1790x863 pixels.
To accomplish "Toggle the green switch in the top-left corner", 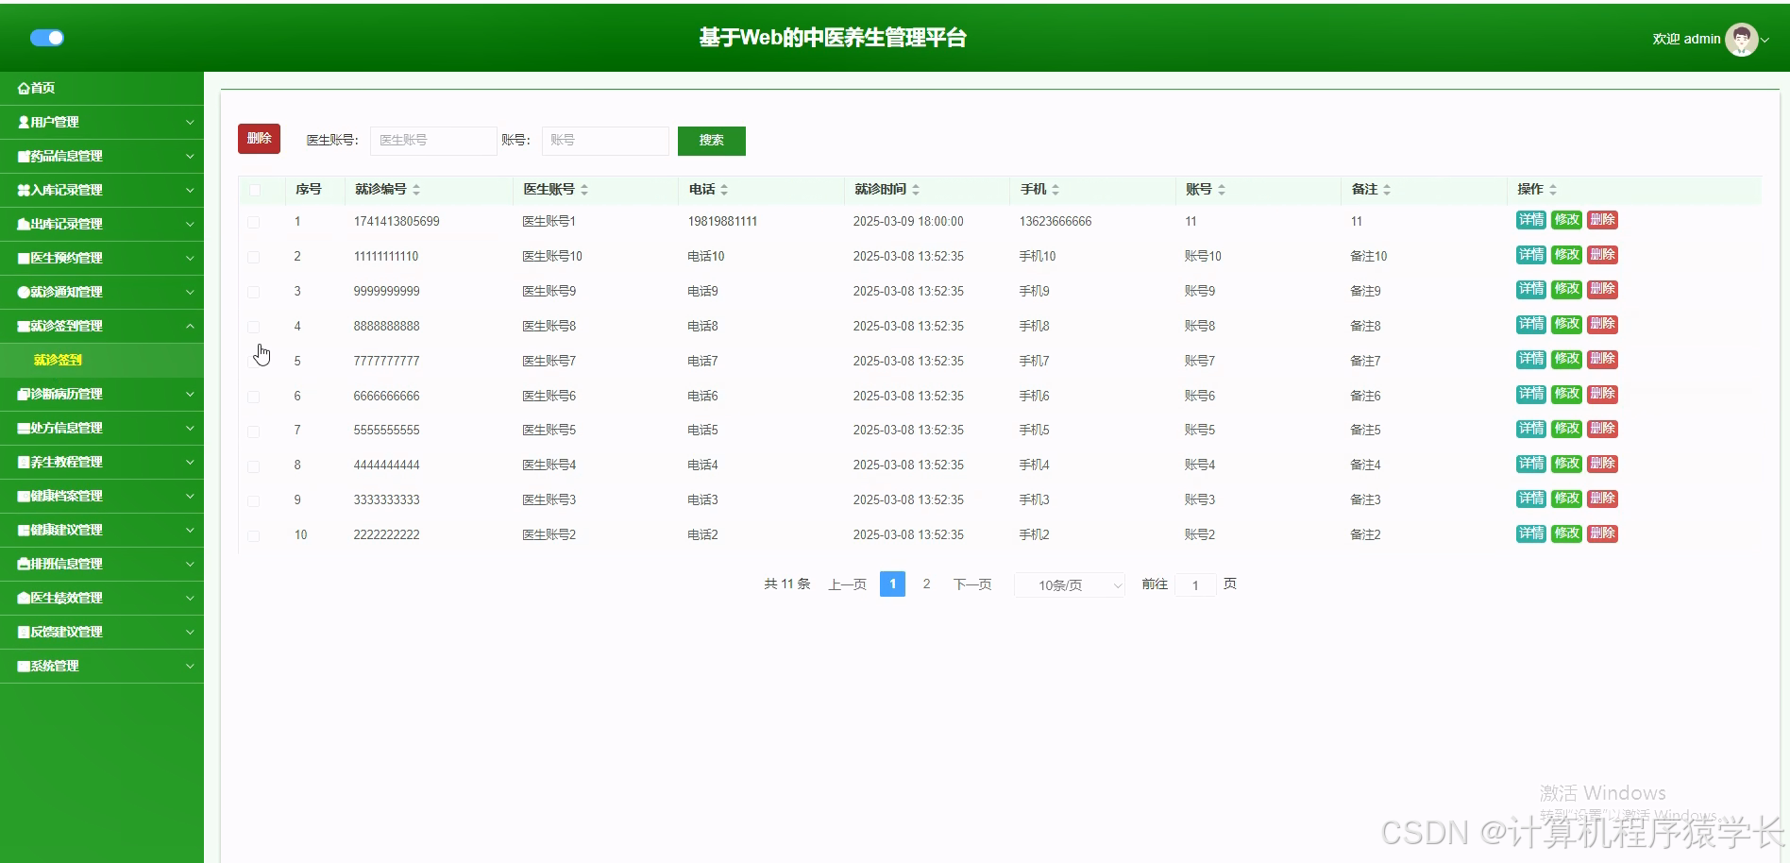I will pyautogui.click(x=47, y=37).
